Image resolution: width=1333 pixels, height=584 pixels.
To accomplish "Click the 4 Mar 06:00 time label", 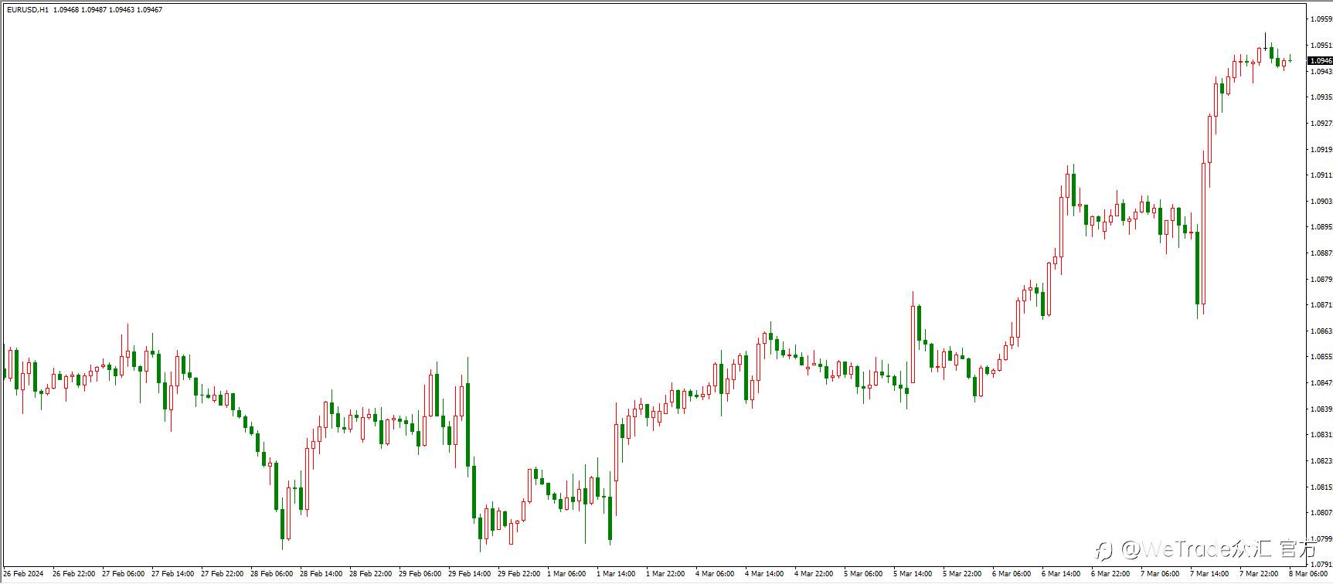I will coord(715,574).
